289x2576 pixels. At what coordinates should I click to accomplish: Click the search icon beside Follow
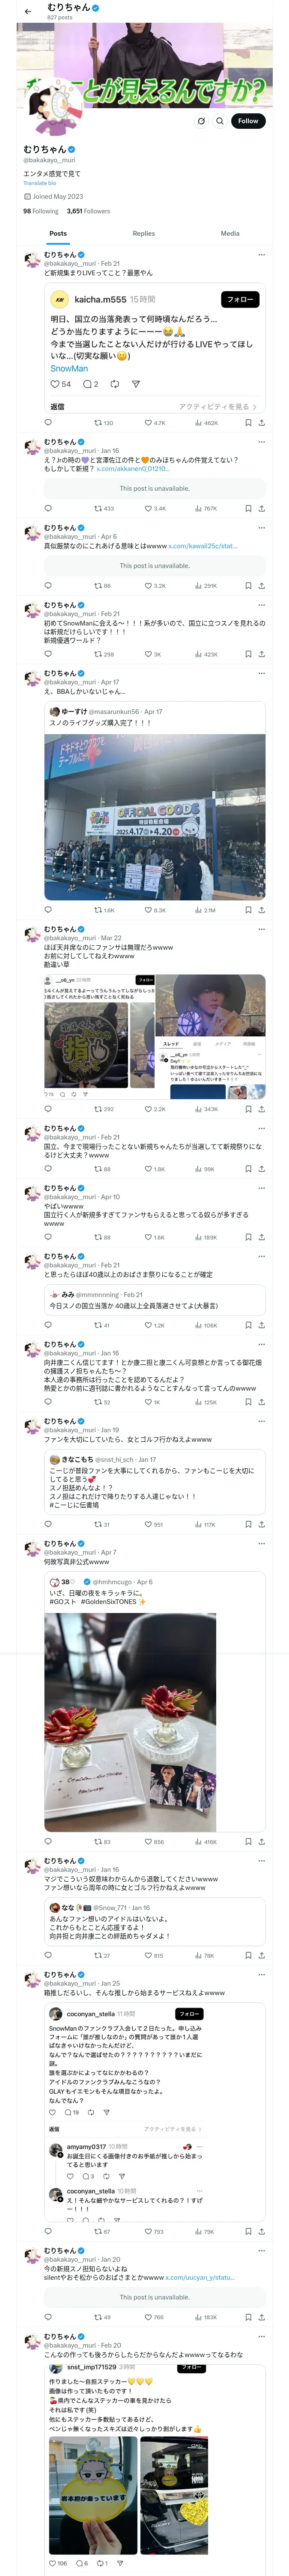[x=219, y=121]
